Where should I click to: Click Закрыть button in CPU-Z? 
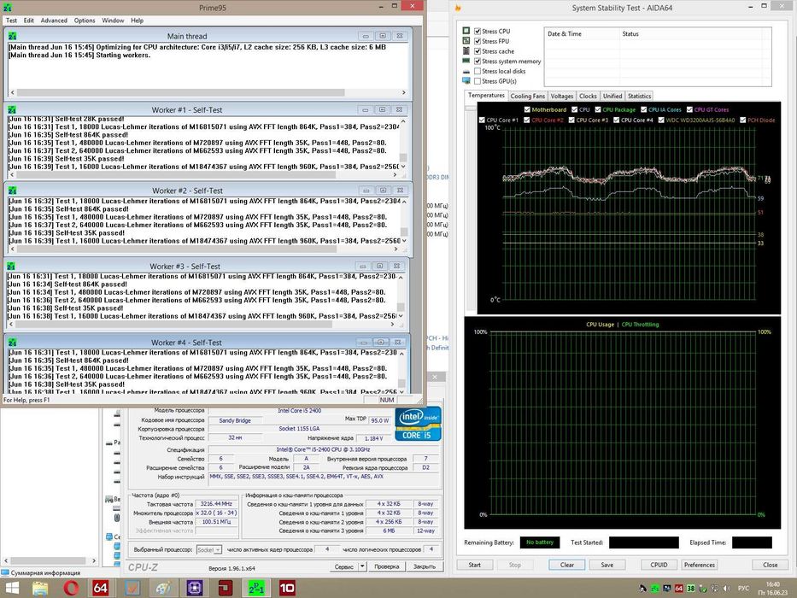pos(425,566)
